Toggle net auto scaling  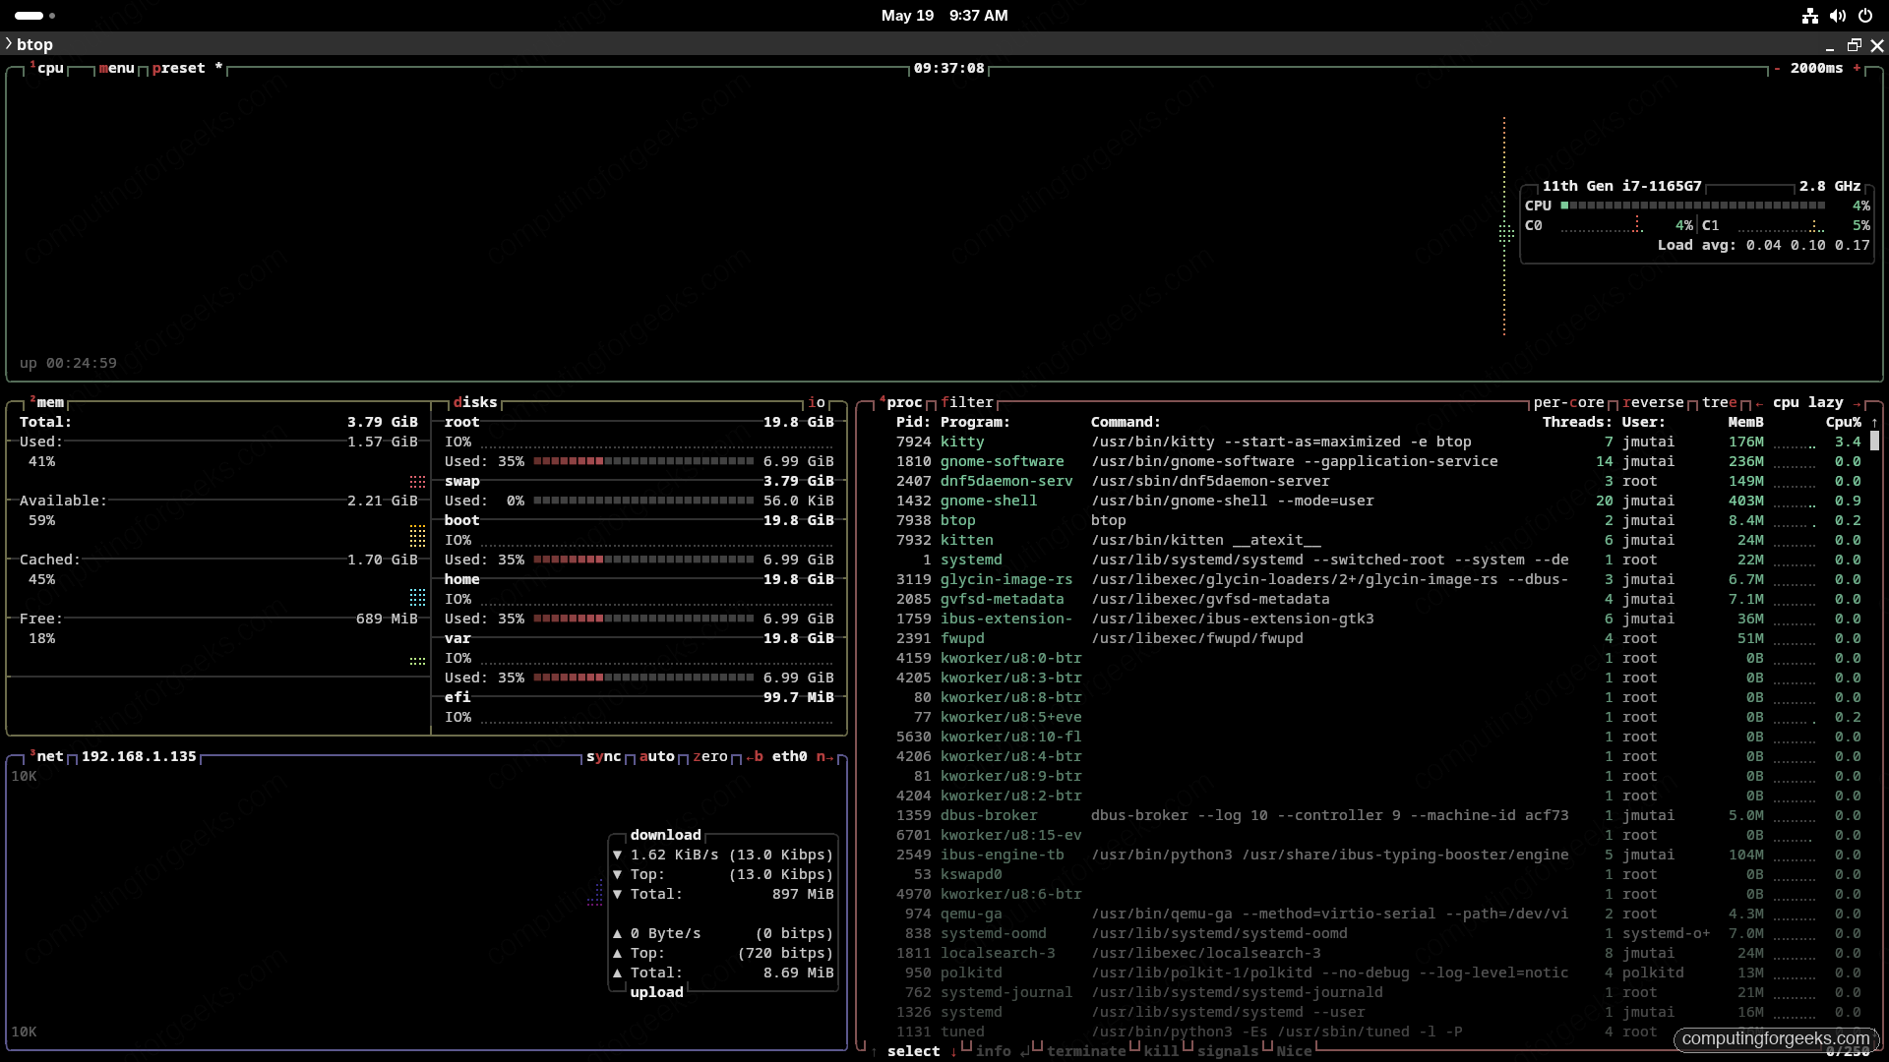(656, 756)
